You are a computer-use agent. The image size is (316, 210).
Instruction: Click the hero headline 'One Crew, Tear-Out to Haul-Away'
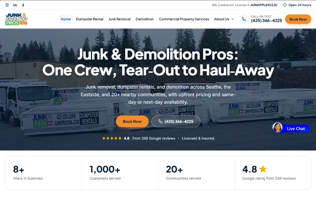158,70
